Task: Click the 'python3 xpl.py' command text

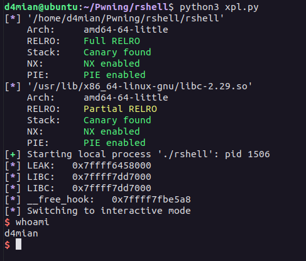Action: (x=219, y=7)
